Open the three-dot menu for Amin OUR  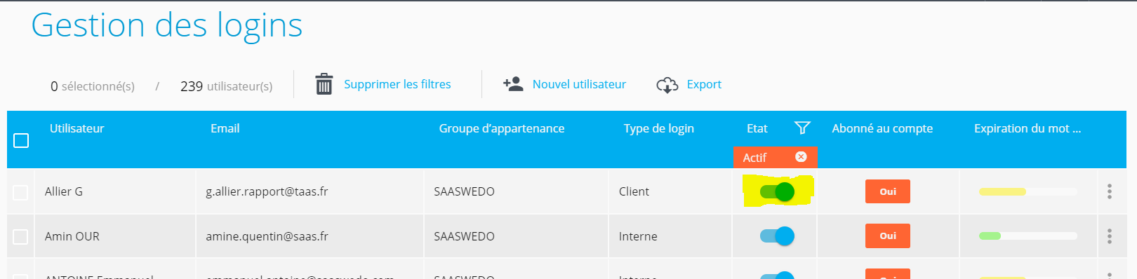pyautogui.click(x=1110, y=236)
